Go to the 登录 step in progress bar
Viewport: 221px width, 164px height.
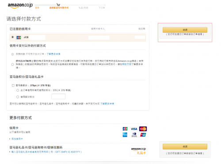click(37, 8)
